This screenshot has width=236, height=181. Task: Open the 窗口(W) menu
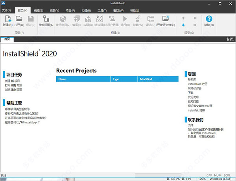click(x=118, y=11)
